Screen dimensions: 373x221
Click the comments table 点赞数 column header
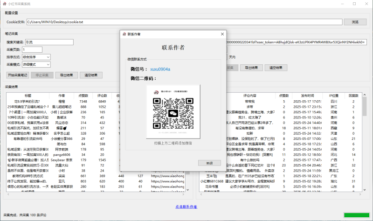point(284,96)
